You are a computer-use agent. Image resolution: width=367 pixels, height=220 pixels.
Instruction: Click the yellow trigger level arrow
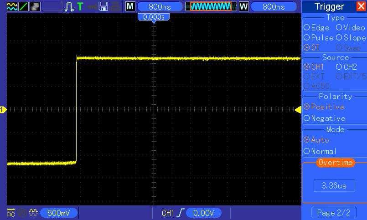298,110
